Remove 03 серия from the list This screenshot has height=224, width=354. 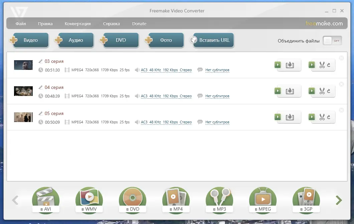(x=341, y=58)
